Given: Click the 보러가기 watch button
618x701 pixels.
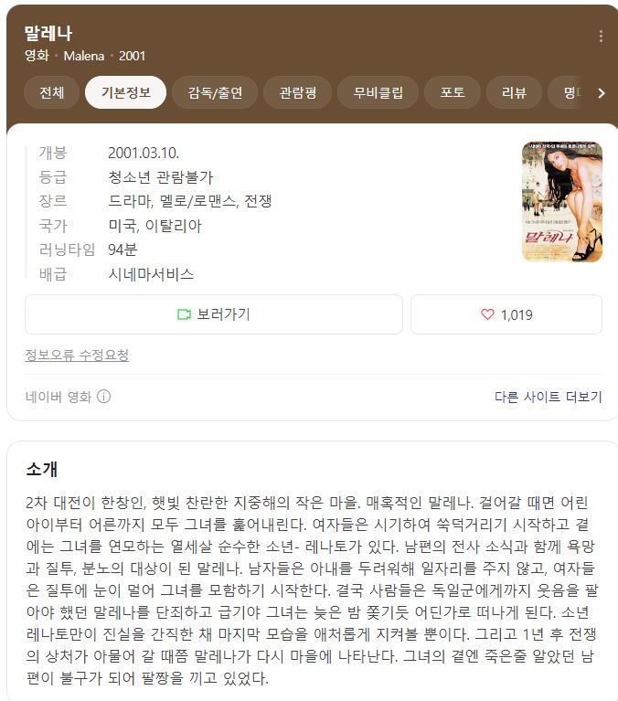Looking at the screenshot, I should (214, 314).
